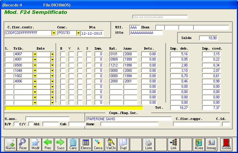The image size is (238, 153).
Task: Open Ente dropdown for row 1048
Action: (x=52, y=71)
